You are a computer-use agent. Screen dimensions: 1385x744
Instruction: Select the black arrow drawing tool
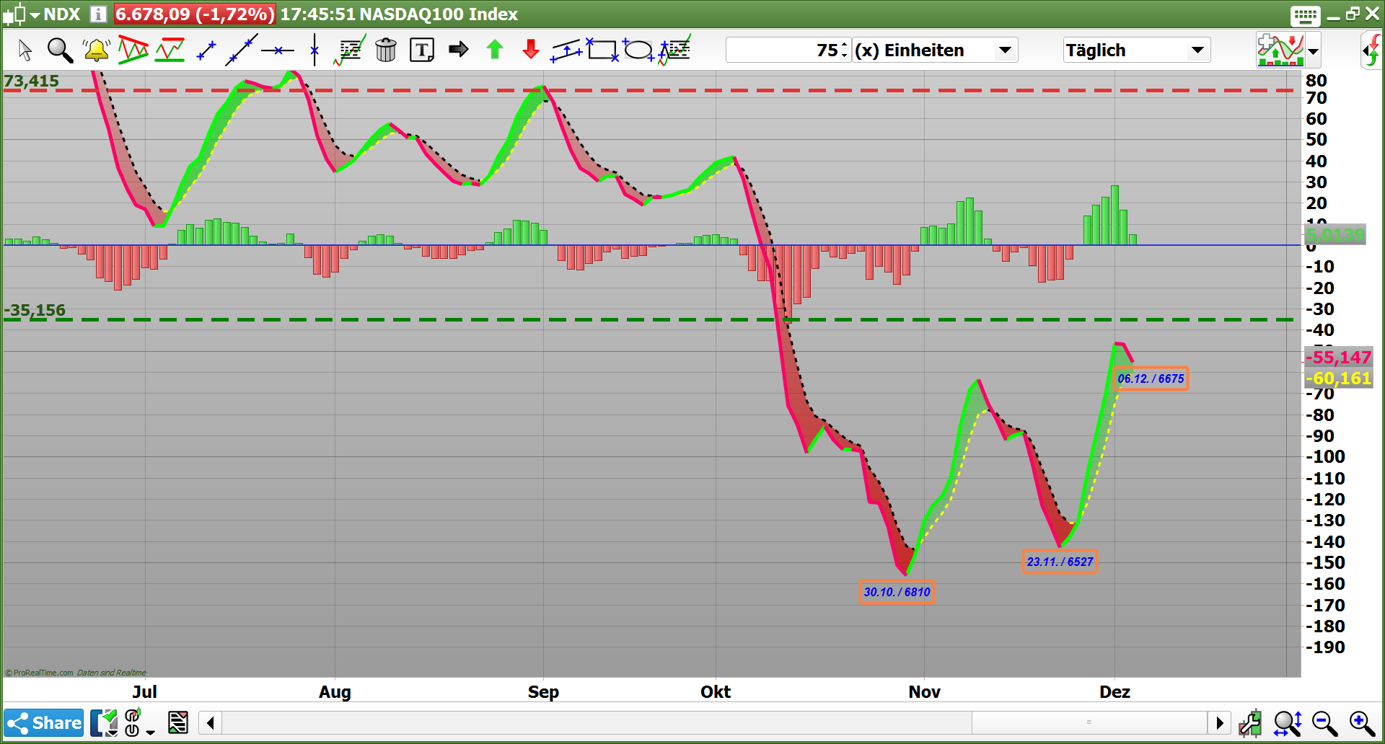coord(459,49)
